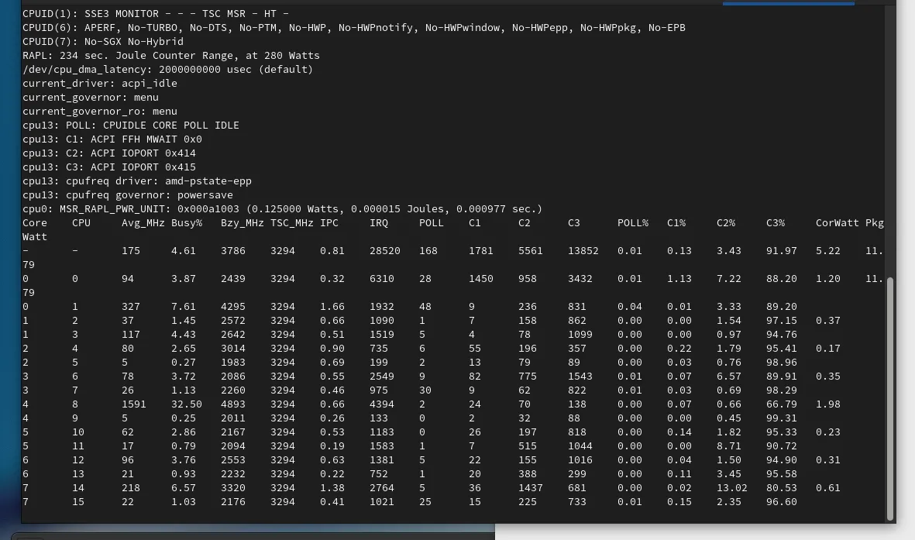Click the IRQ column header
This screenshot has width=915, height=540.
tap(378, 223)
